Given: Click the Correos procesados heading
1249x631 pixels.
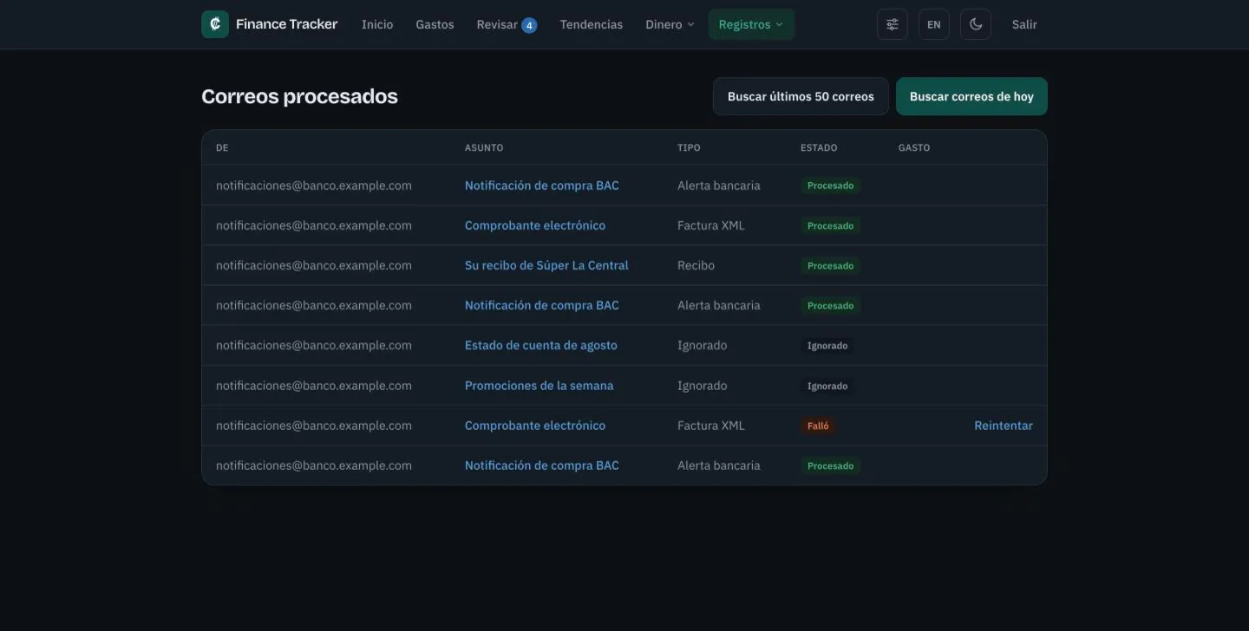Looking at the screenshot, I should [x=299, y=96].
